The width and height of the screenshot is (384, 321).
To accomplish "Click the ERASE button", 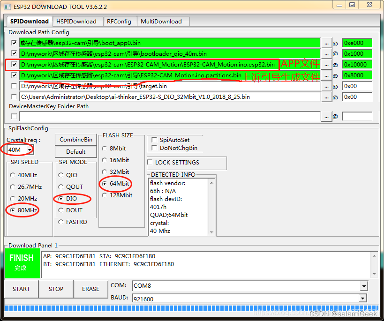I will 90,289.
